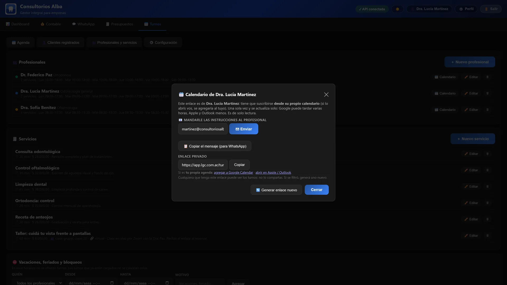Click the professional email input field

pos(203,129)
